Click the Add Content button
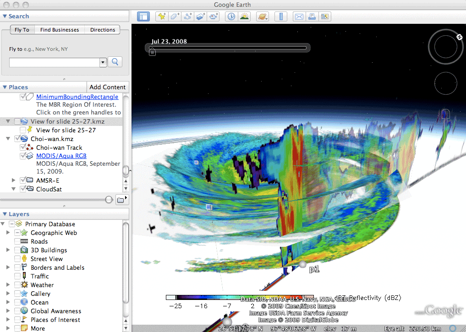 108,87
